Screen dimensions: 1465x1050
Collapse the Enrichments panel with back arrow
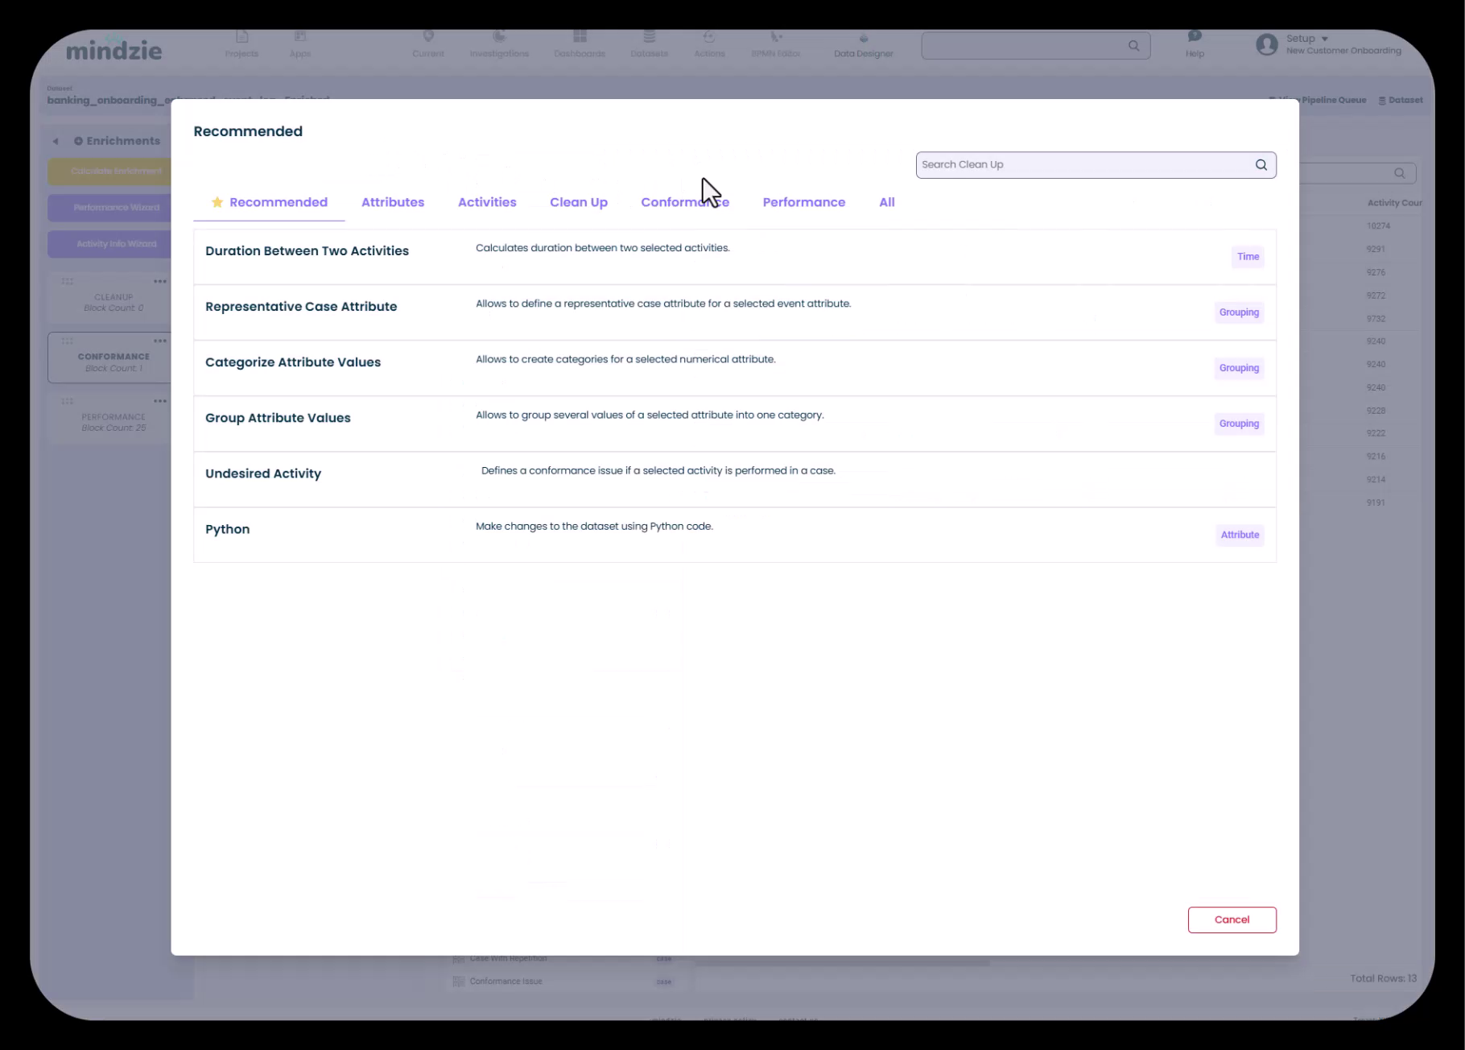(x=56, y=141)
